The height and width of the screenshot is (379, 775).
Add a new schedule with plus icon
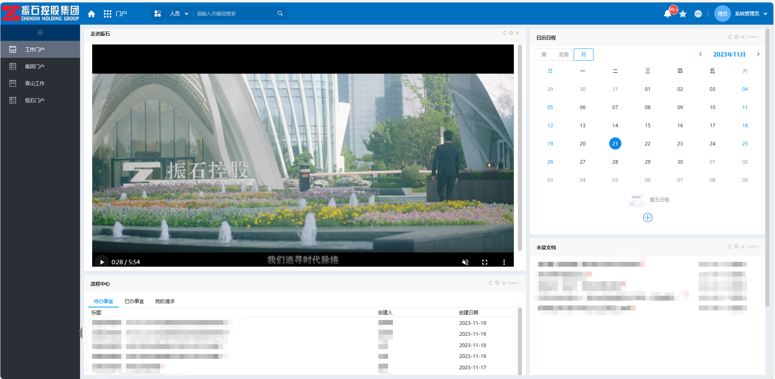648,218
